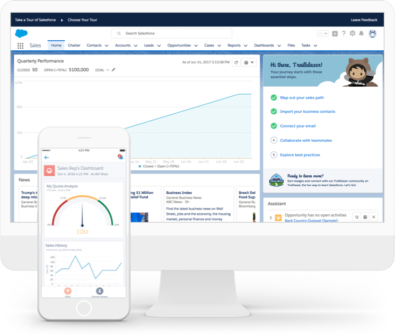Open the Files tab
Screen dimensions: 395x335
click(291, 46)
